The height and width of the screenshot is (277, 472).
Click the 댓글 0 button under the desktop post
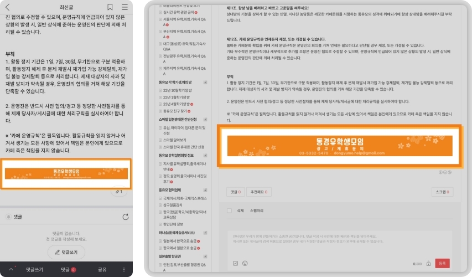pyautogui.click(x=235, y=192)
